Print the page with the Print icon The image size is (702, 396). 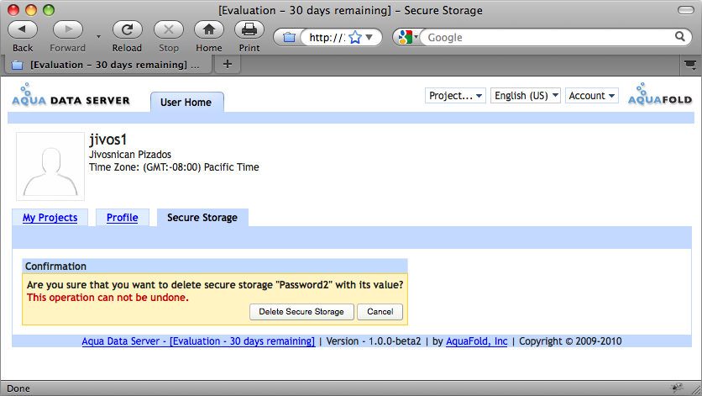coord(249,30)
